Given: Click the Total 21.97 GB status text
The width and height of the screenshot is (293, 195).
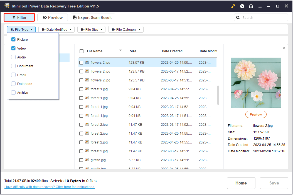Looking at the screenshot, I should [x=26, y=181].
